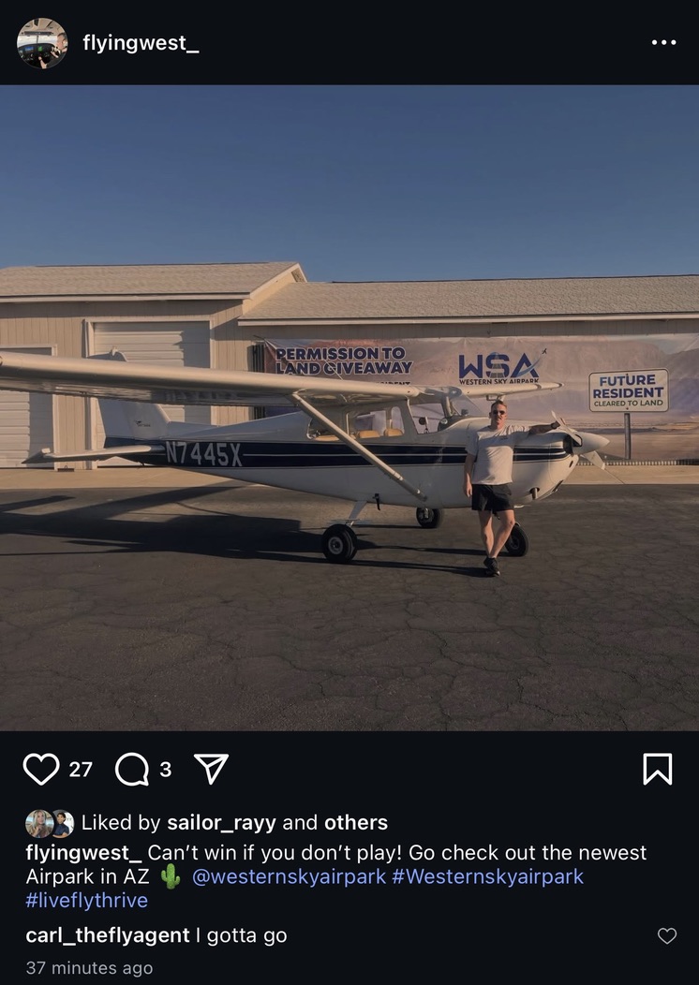
Task: Open flyingwest_ profile picture at top
Action: [x=42, y=43]
